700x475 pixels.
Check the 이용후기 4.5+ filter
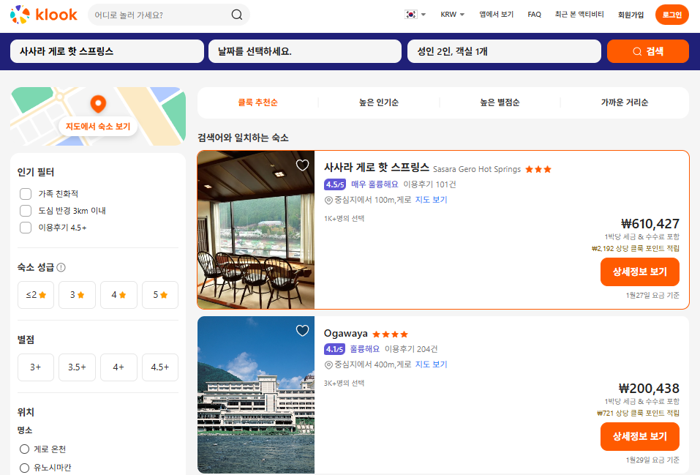tap(26, 228)
